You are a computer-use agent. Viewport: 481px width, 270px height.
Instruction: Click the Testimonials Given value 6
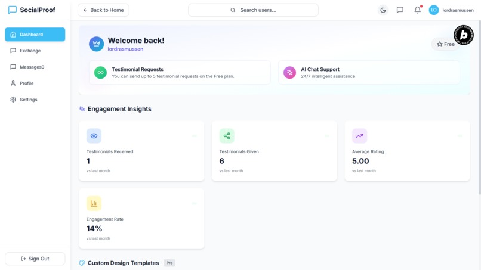222,161
